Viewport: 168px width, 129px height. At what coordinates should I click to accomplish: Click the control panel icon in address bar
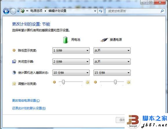point(23,11)
